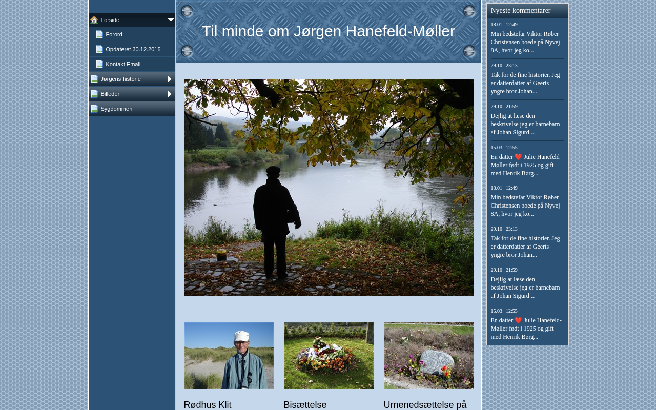
Task: Click the first '18.01 | 12:49' timestamp
Action: click(504, 25)
